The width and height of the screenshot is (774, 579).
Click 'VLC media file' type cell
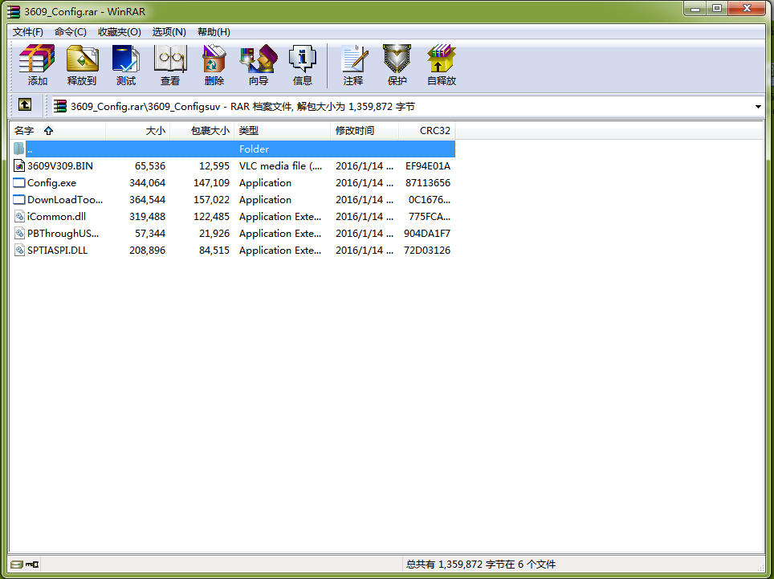(x=280, y=166)
